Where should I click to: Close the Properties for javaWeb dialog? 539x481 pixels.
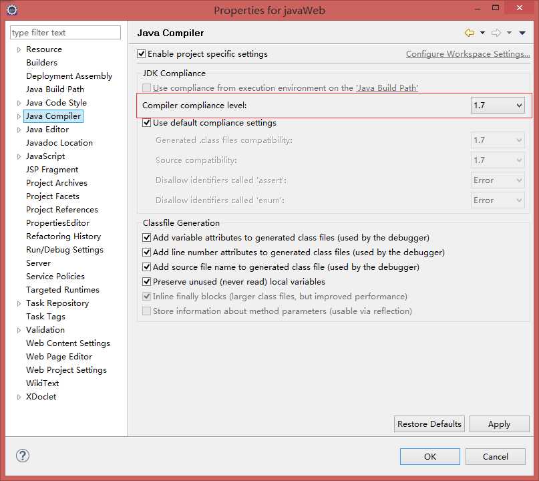(x=520, y=7)
